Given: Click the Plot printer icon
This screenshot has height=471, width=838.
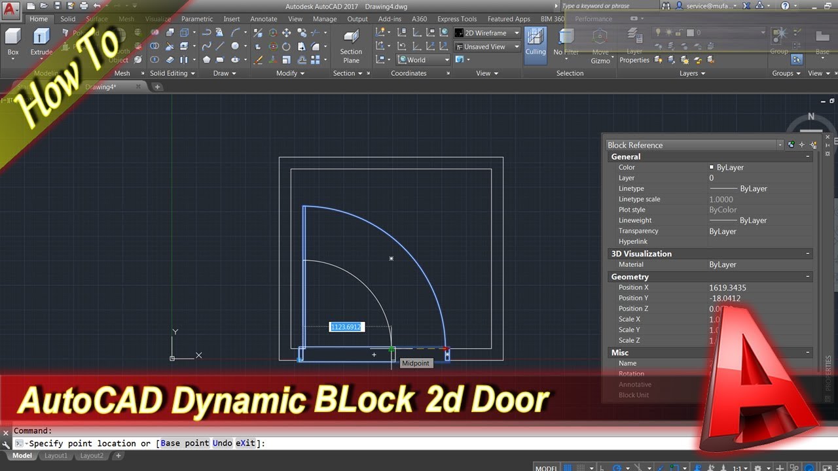Looking at the screenshot, I should pos(83,6).
